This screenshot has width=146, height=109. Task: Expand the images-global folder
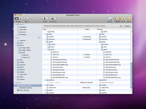[18, 50]
